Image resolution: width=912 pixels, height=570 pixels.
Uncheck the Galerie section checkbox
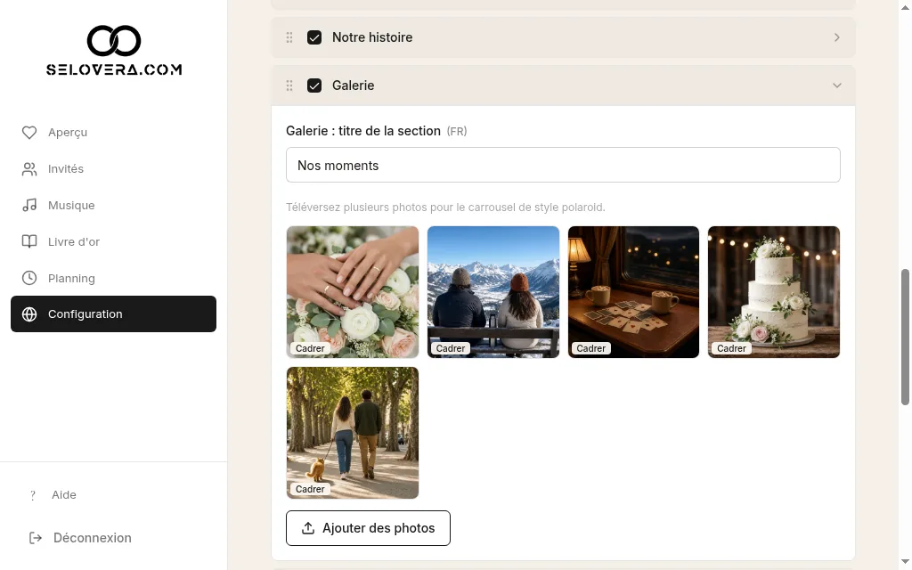314,85
